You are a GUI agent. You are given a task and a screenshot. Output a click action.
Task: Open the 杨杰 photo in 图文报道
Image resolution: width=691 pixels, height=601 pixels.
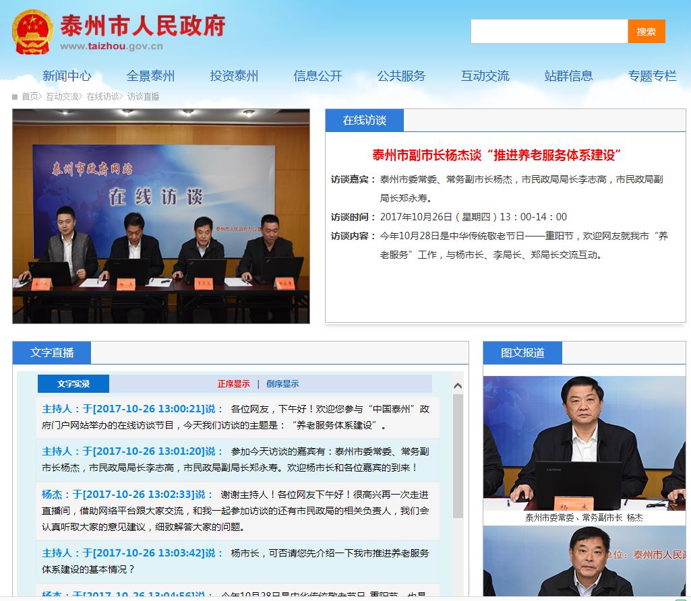pos(584,443)
